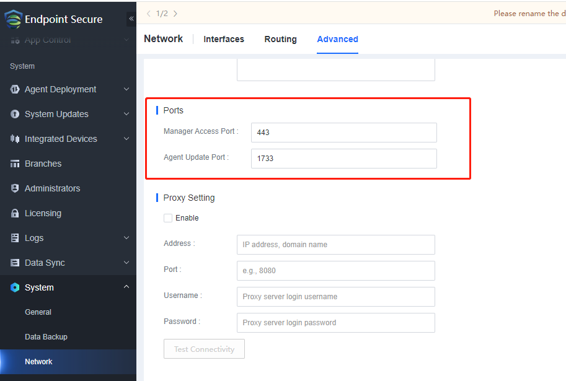Click the Integrated Devices icon

point(15,139)
